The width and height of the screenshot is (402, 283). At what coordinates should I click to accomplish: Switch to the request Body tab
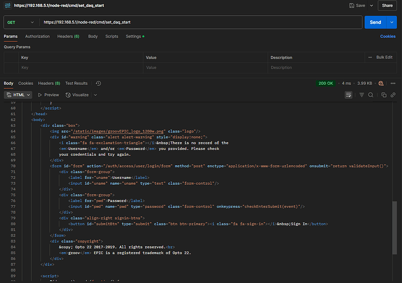[93, 36]
